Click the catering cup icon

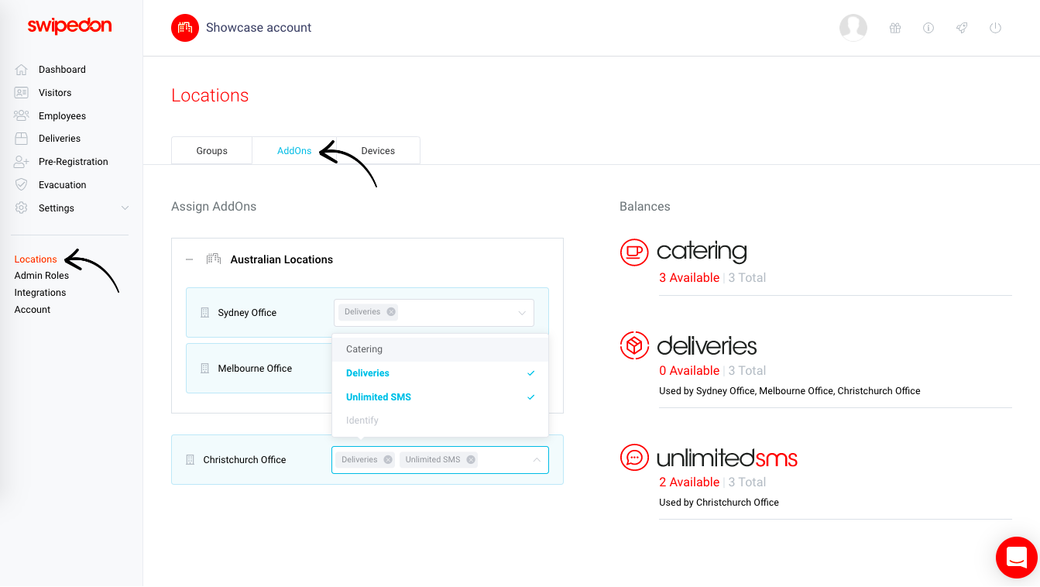634,252
